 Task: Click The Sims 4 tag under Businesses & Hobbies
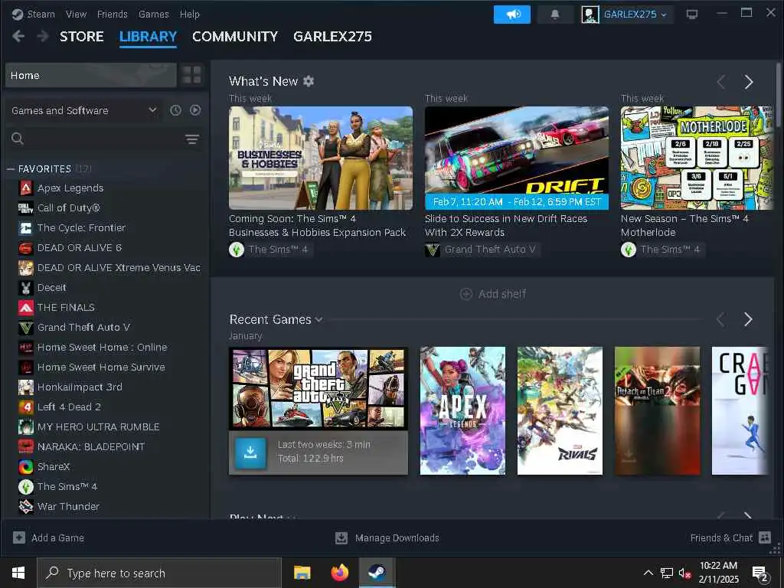271,250
